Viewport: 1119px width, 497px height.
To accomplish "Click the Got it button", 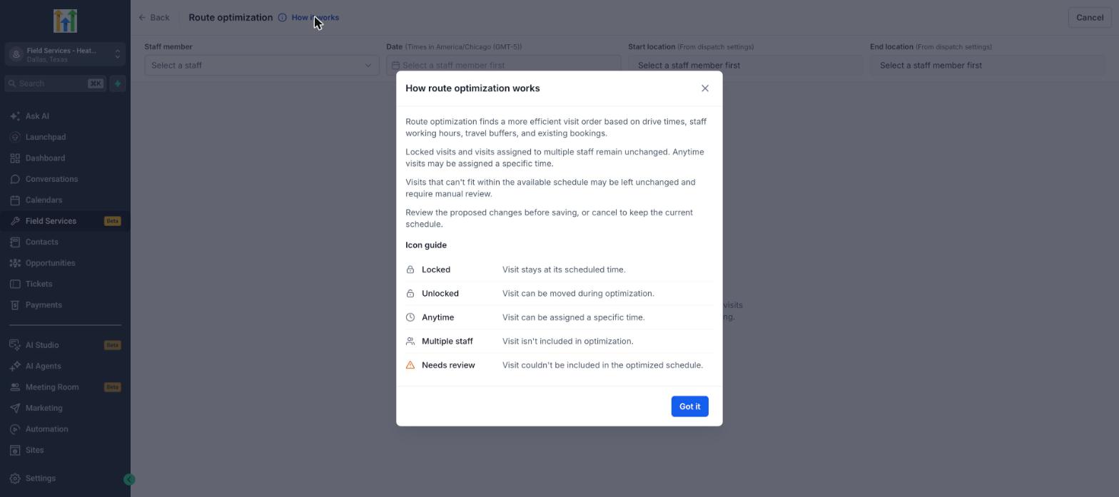I will [689, 406].
